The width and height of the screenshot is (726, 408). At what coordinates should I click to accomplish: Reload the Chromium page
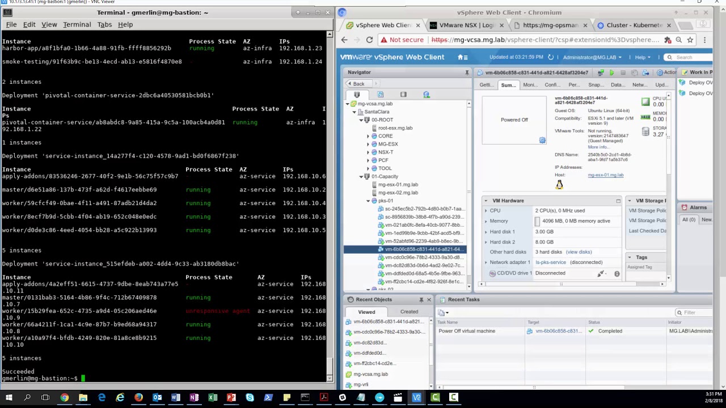[x=369, y=40]
